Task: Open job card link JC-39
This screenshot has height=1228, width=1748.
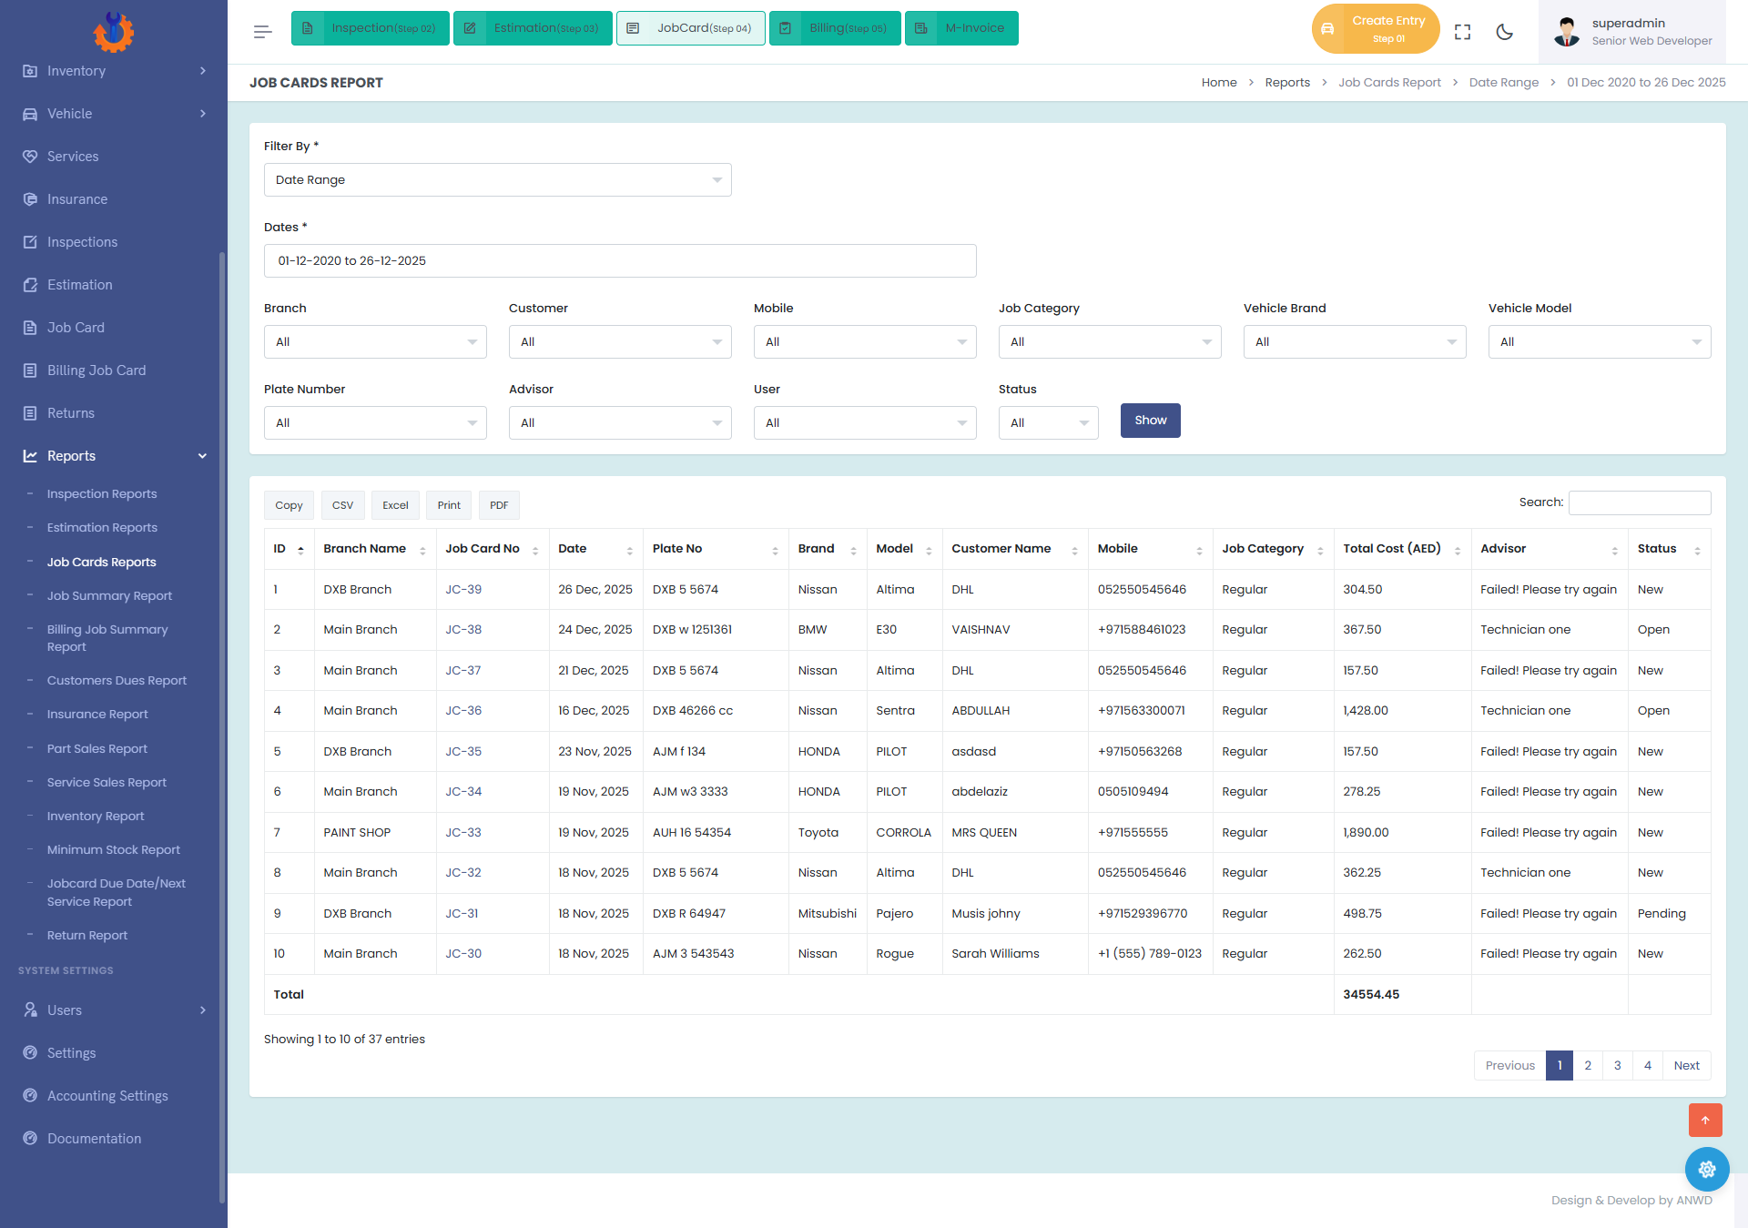Action: pos(463,590)
